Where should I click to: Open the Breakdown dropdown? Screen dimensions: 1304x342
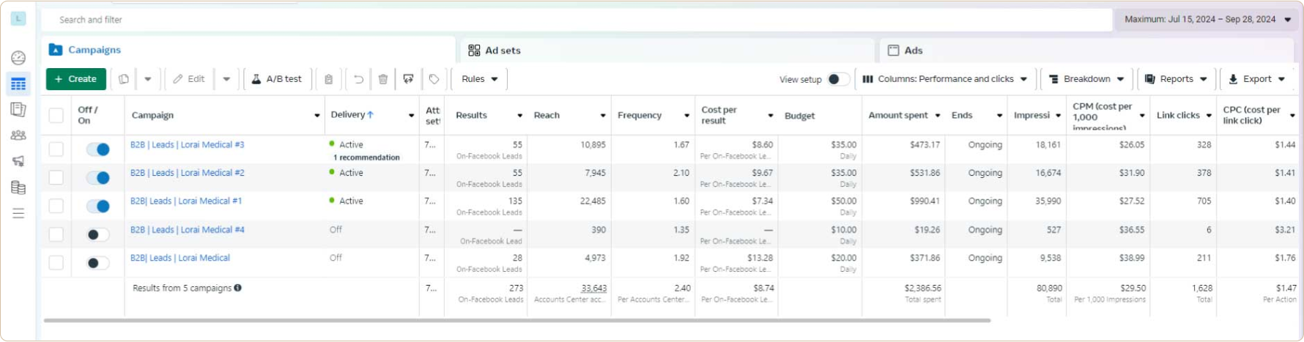[1086, 79]
